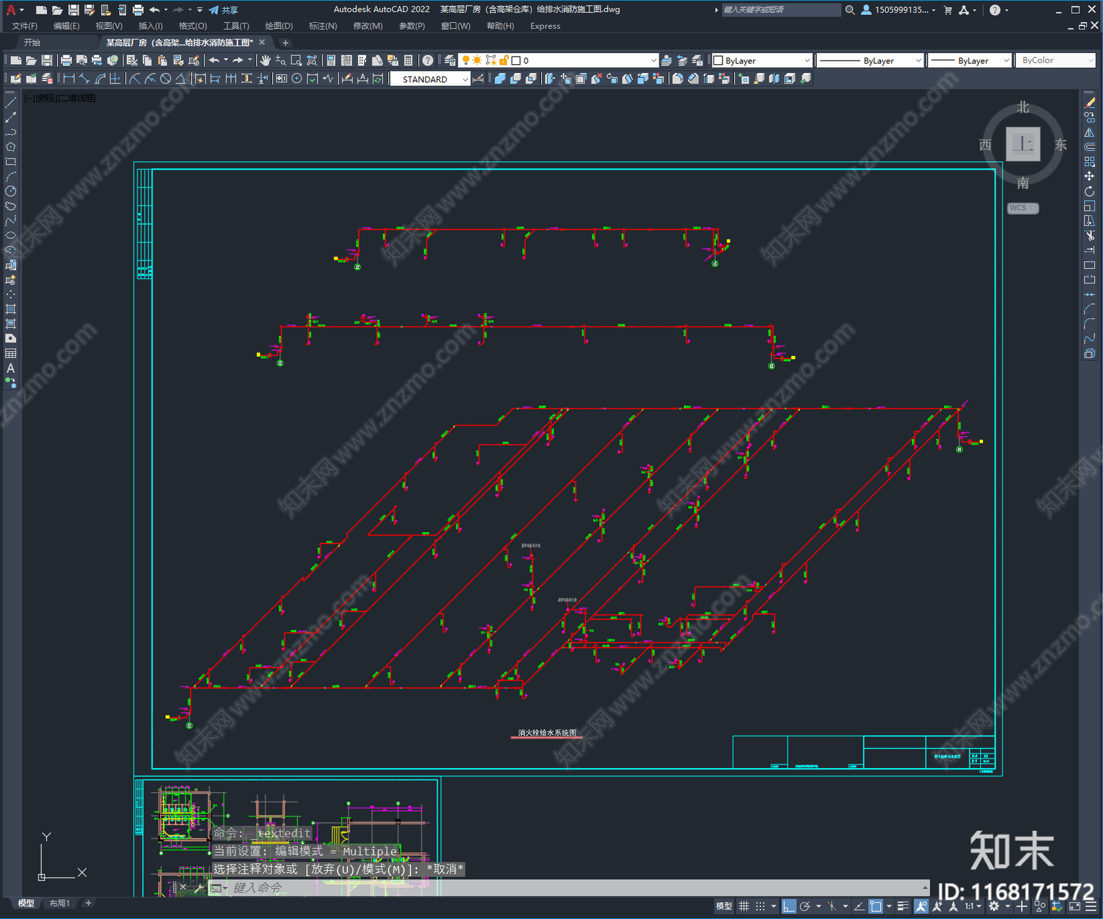Insert a table from draw toolbar
Screen dimensions: 1103x919
[x=10, y=353]
